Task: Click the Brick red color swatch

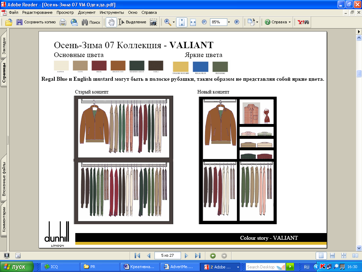Action: (x=99, y=66)
